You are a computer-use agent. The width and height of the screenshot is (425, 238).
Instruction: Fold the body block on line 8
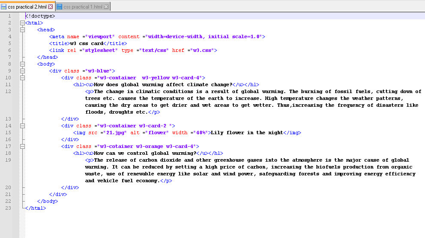coord(22,64)
